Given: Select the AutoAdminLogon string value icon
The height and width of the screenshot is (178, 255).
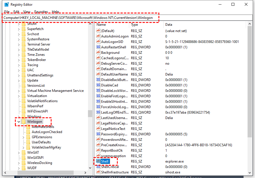Looking at the screenshot, I should (x=98, y=36).
